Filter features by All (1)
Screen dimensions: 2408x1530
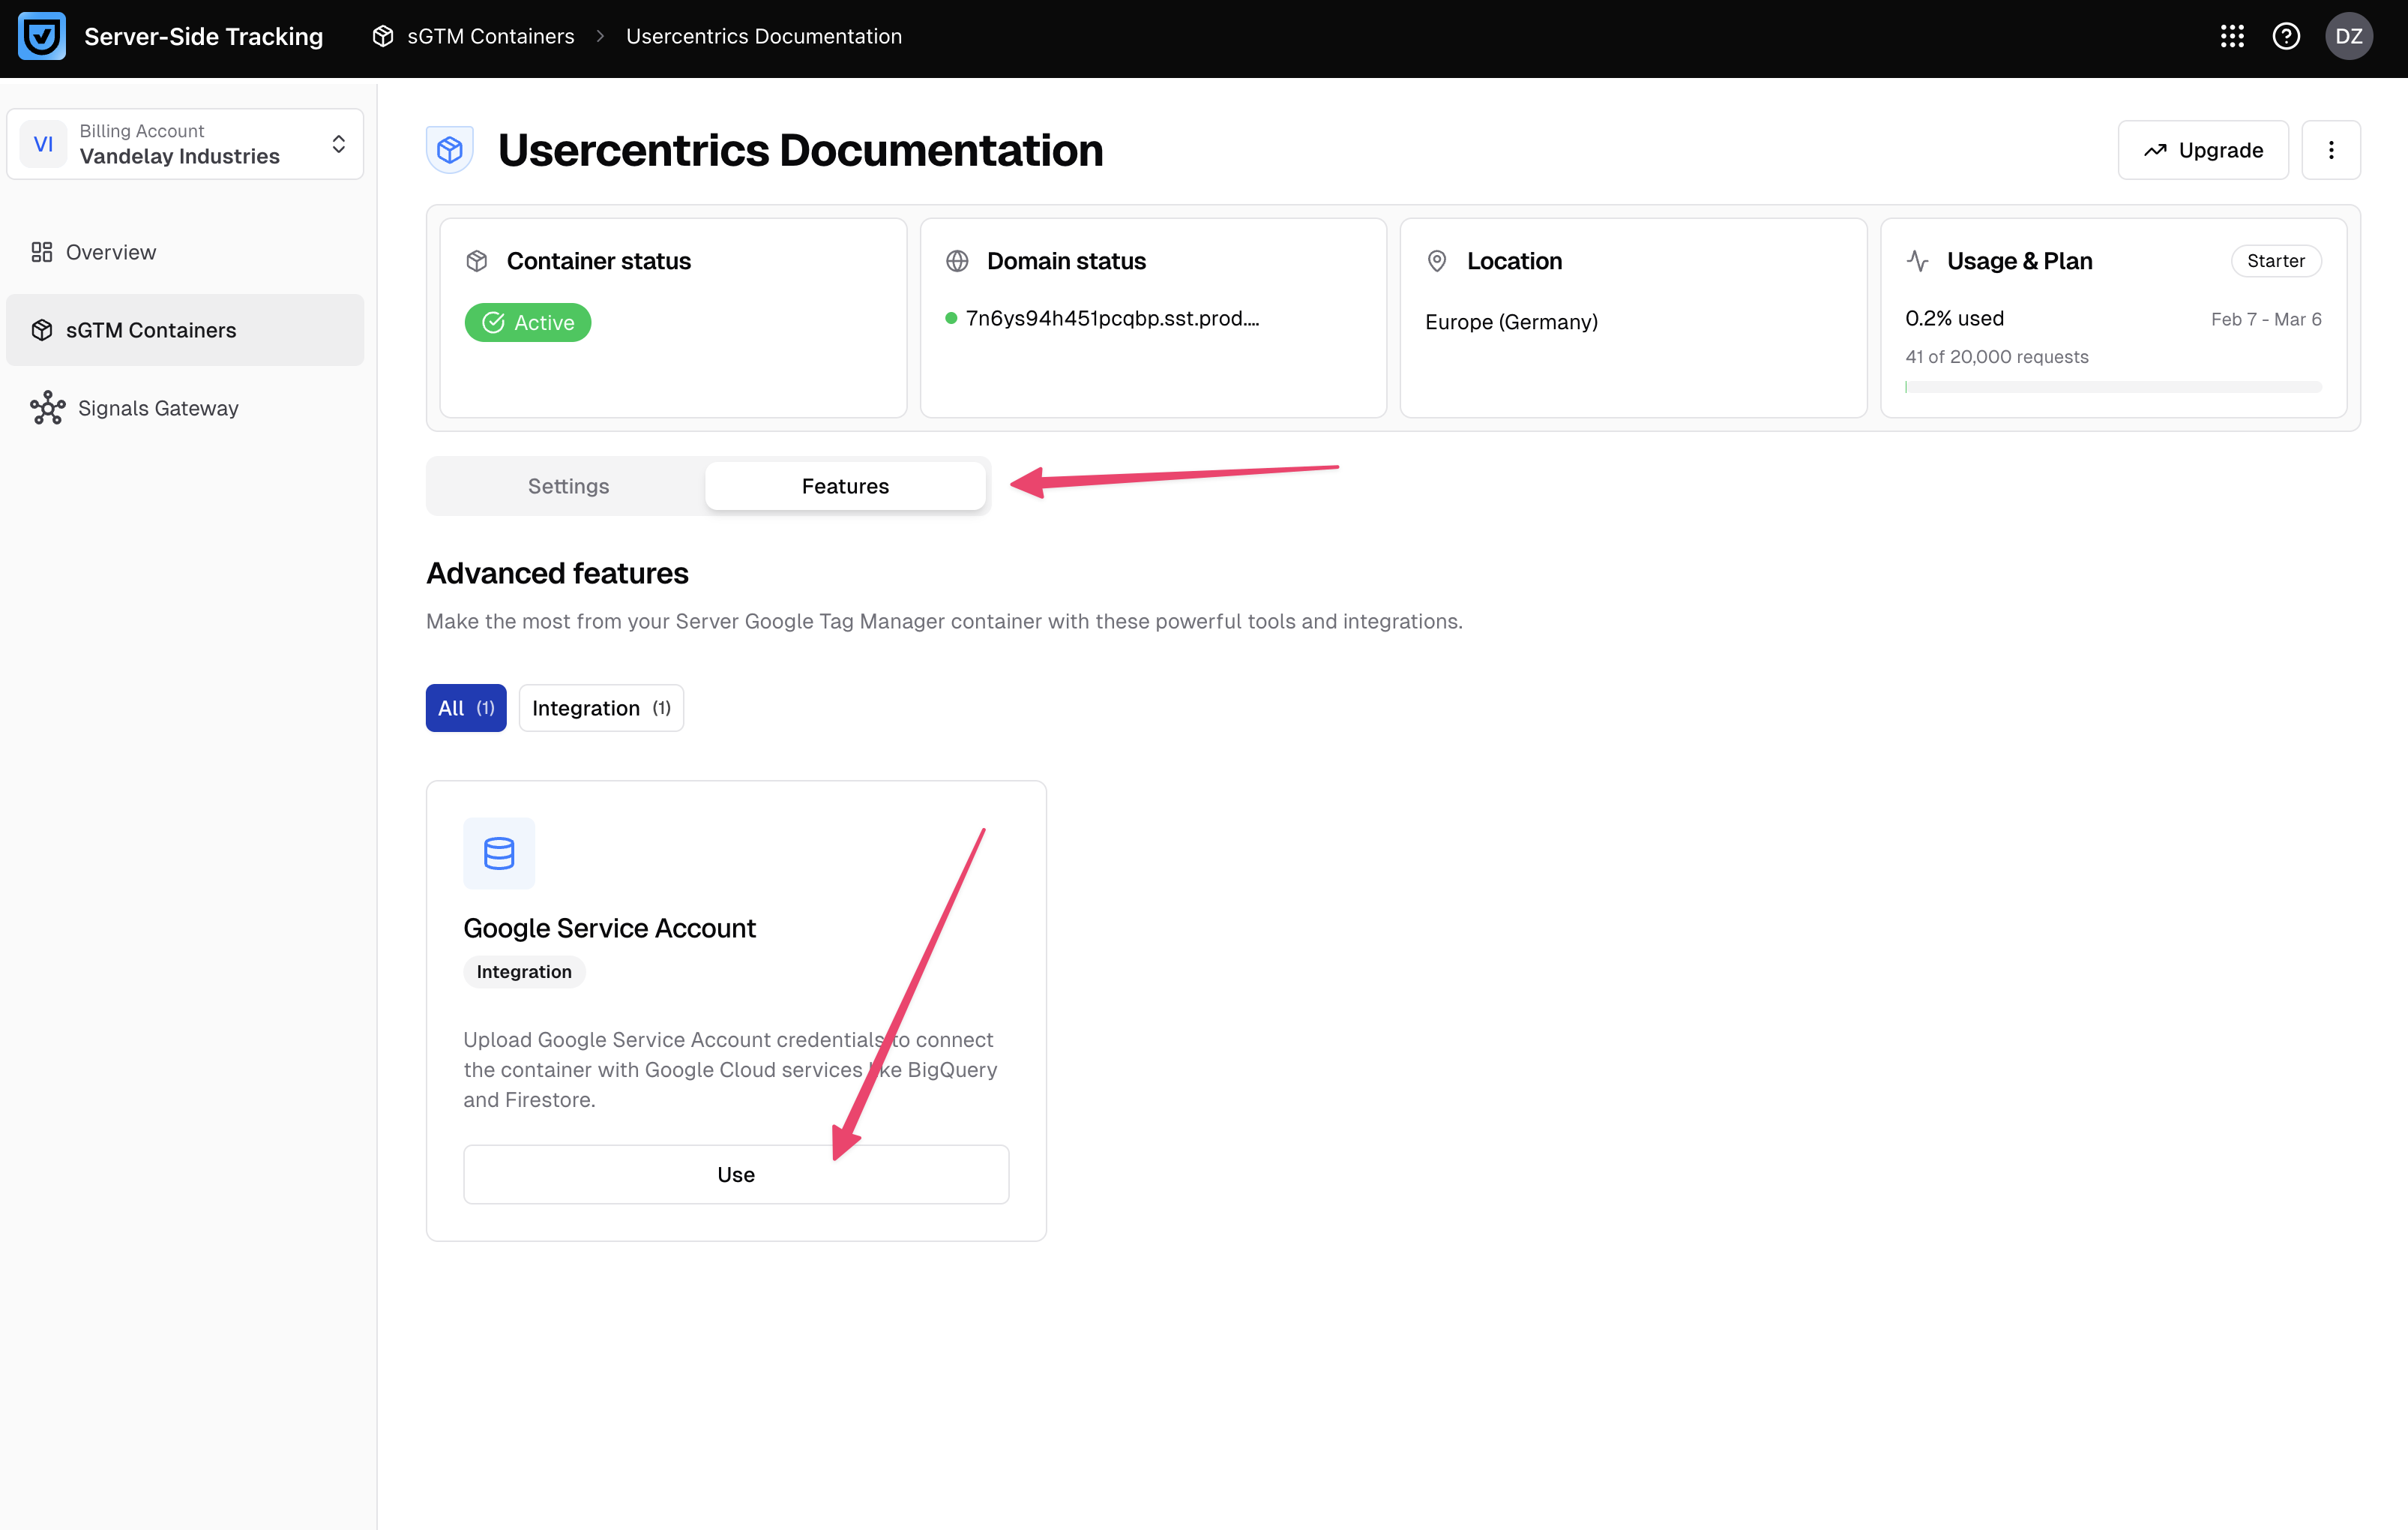point(466,709)
